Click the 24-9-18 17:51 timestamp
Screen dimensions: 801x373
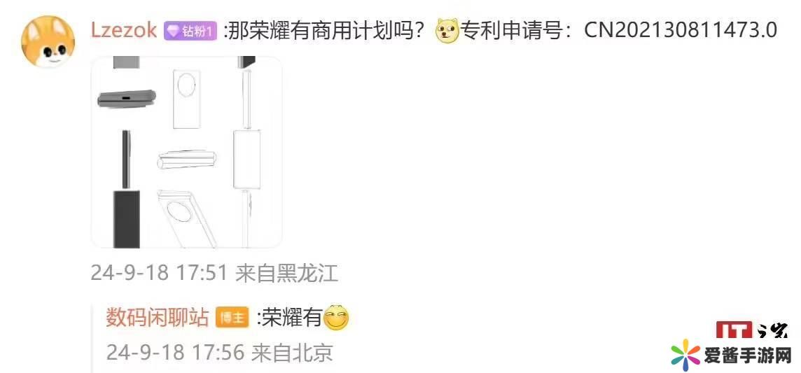pyautogui.click(x=158, y=274)
